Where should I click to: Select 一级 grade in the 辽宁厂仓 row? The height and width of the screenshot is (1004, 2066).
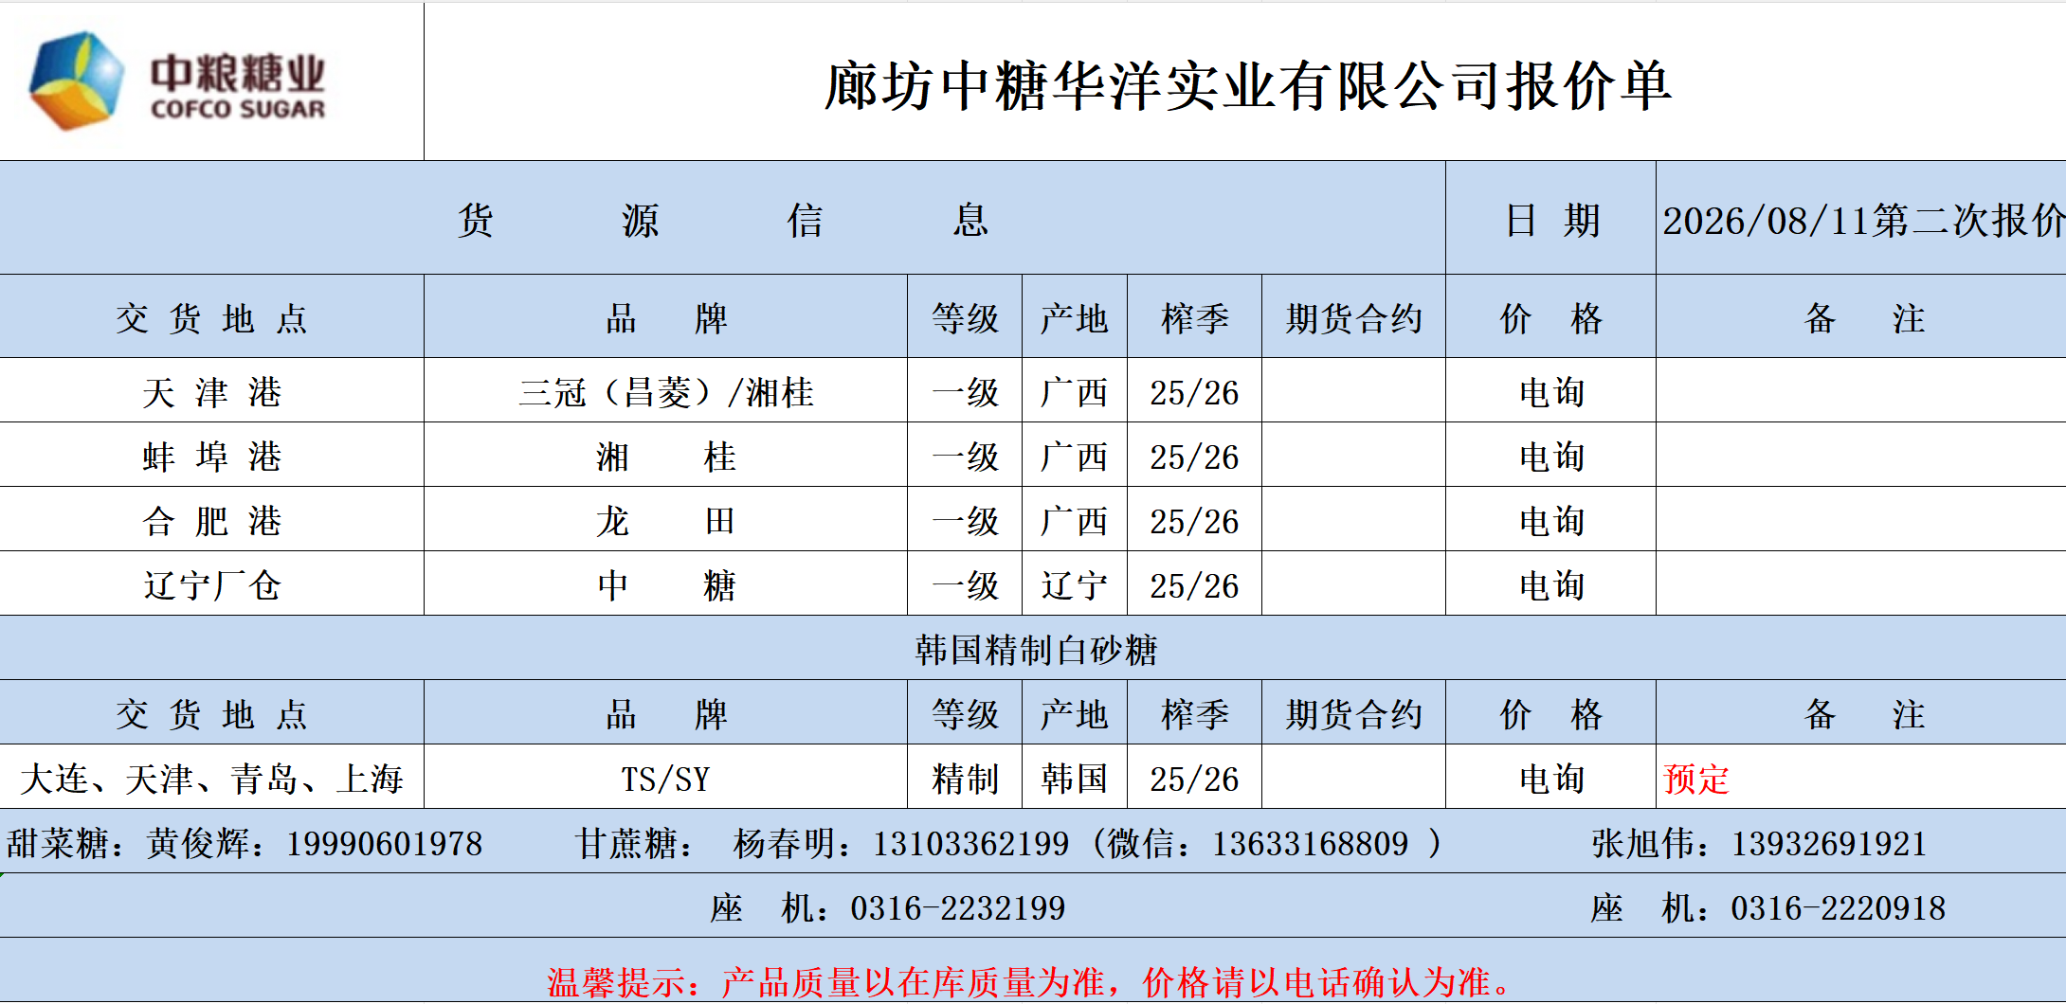point(965,585)
